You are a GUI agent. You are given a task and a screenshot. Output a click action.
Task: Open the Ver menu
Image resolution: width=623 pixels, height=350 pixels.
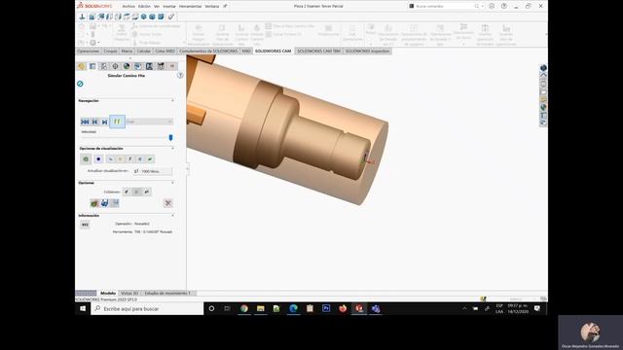157,7
